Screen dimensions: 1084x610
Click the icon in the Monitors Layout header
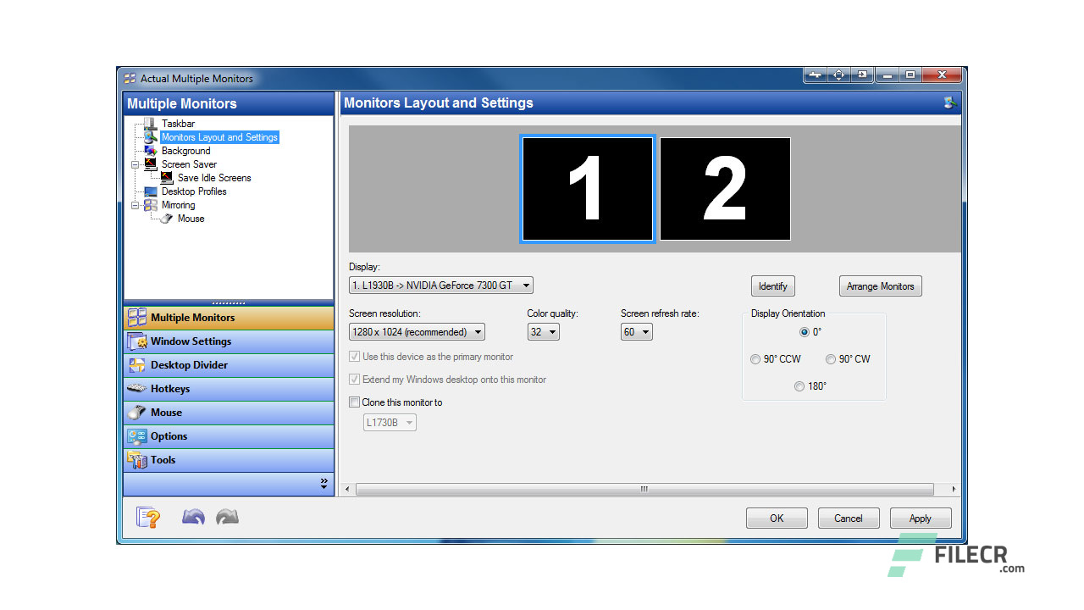950,103
